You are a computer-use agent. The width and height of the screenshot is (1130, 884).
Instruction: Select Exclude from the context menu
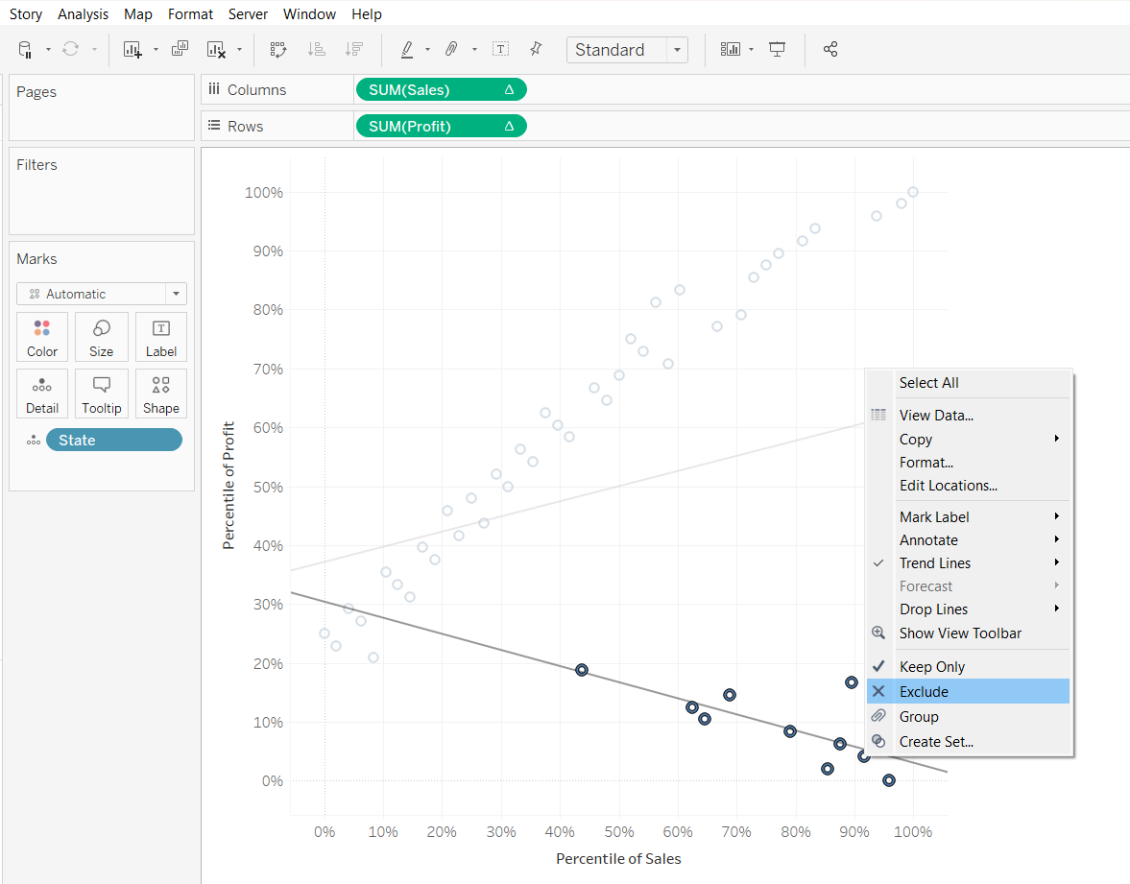click(x=924, y=692)
